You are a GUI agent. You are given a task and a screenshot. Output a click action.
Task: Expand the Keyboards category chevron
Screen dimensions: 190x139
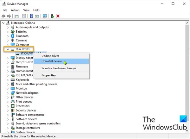pyautogui.click(x=8, y=80)
